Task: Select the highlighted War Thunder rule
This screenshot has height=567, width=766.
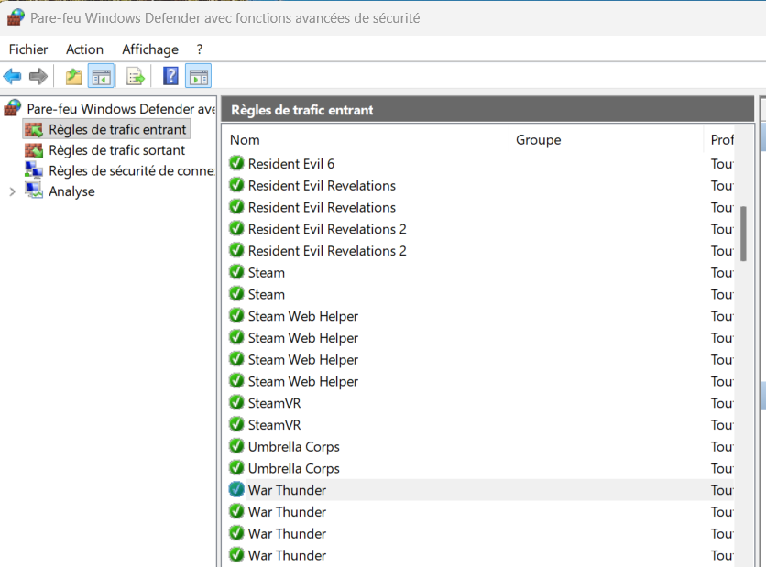Action: coord(287,490)
